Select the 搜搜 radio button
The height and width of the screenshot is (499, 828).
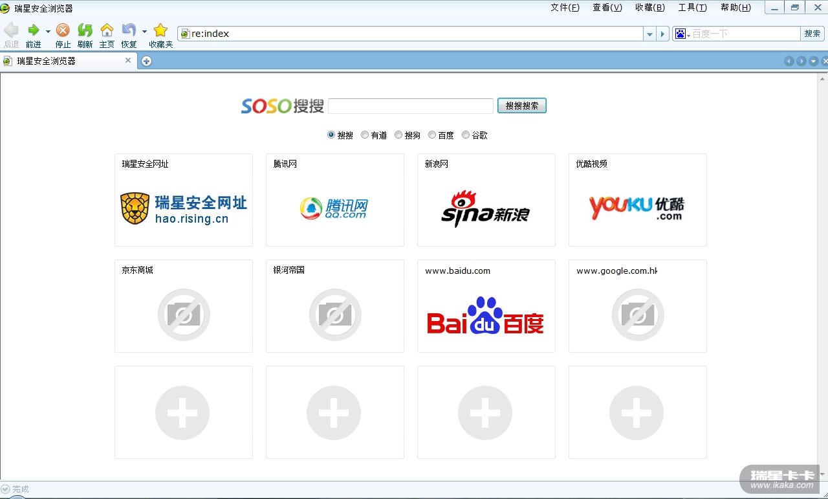[331, 135]
